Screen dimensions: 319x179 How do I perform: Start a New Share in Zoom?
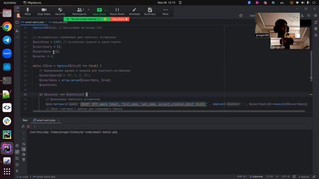coord(99,11)
